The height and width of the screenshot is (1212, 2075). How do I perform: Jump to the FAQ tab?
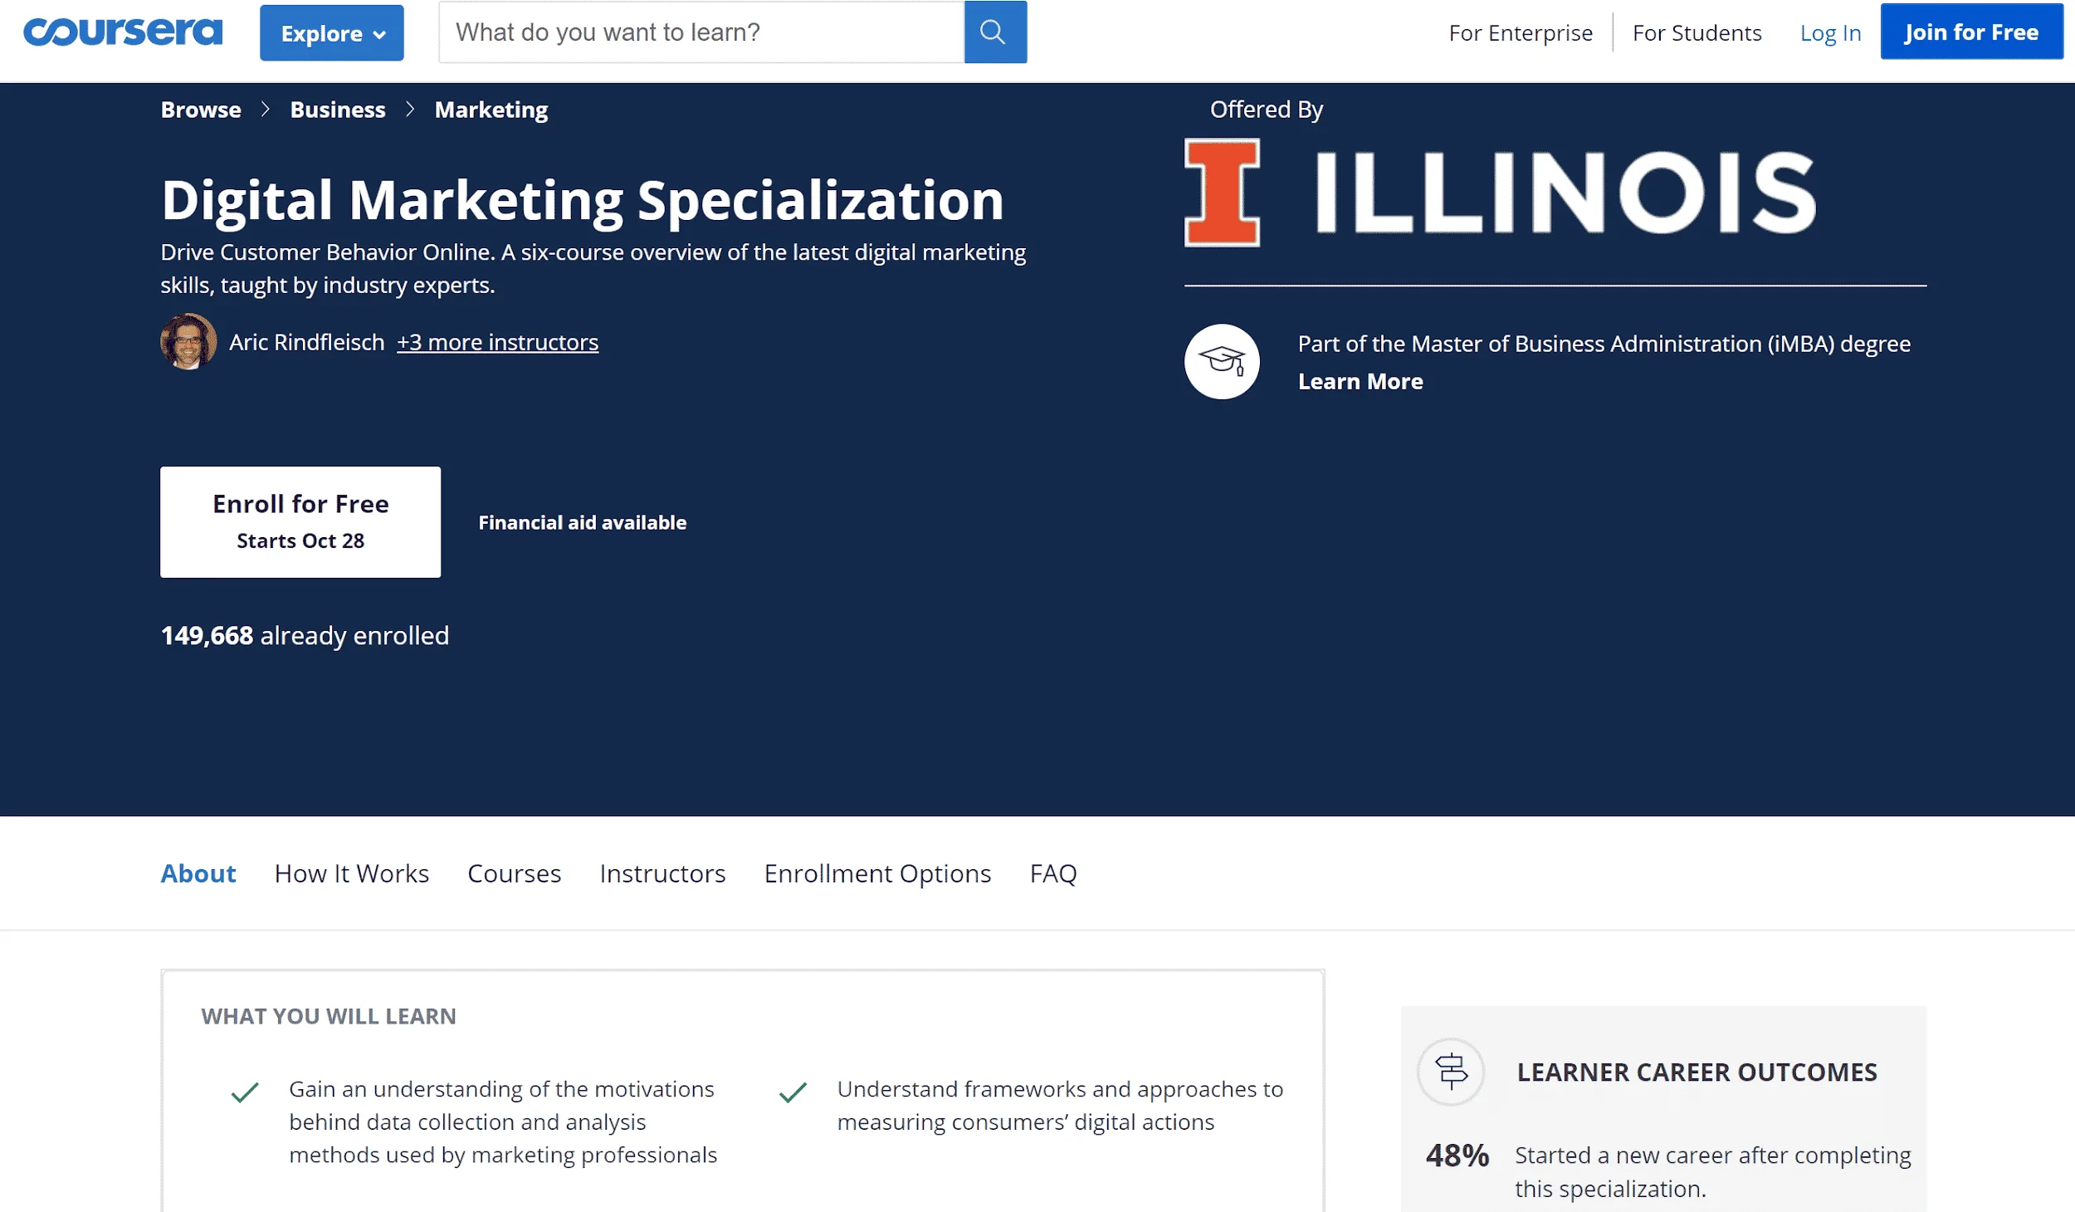click(1053, 873)
